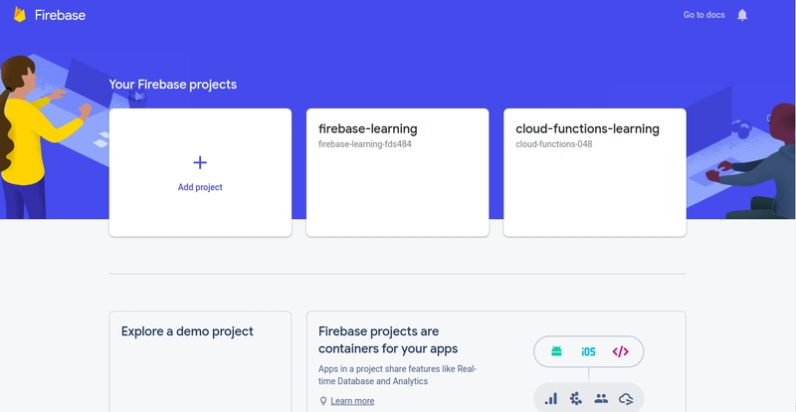This screenshot has height=412, width=796.
Task: Click the Firebase wordmark text
Action: 60,15
